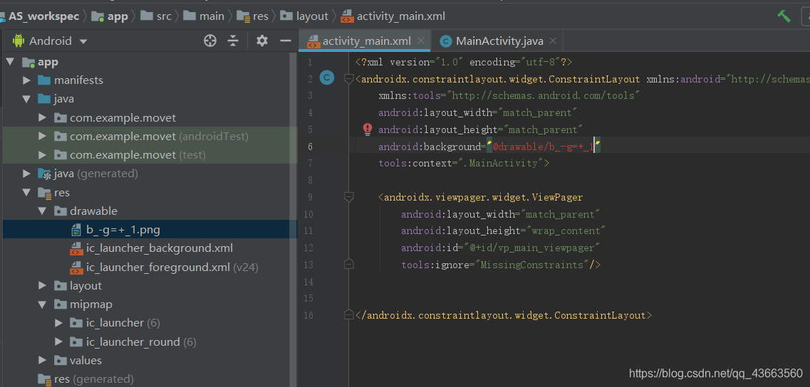The height and width of the screenshot is (387, 810).
Task: Click the Collapse All icon in Project panel
Action: pos(234,41)
